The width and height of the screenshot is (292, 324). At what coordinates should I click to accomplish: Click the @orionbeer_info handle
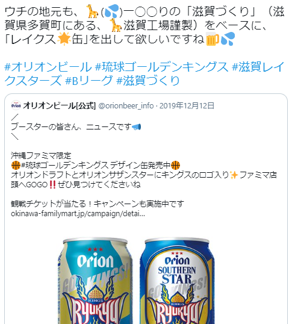click(126, 105)
